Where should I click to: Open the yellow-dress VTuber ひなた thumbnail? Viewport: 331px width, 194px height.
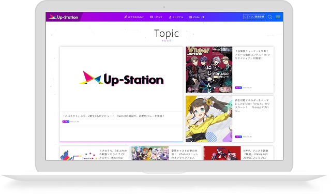coord(209,119)
